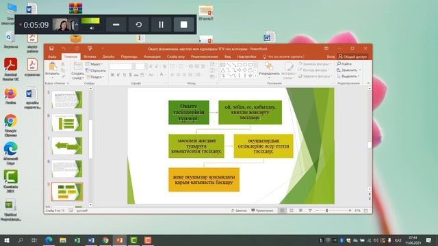Click the recorder audio volume level bar
This screenshot has width=438, height=246.
click(x=90, y=20)
